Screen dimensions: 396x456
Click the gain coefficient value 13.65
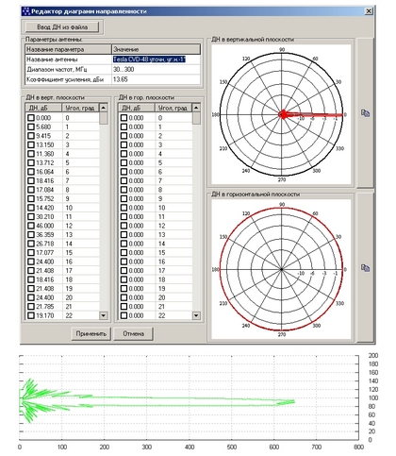point(120,79)
